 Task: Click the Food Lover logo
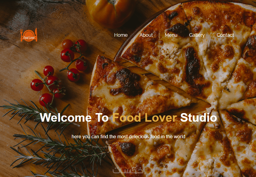[x=29, y=35]
